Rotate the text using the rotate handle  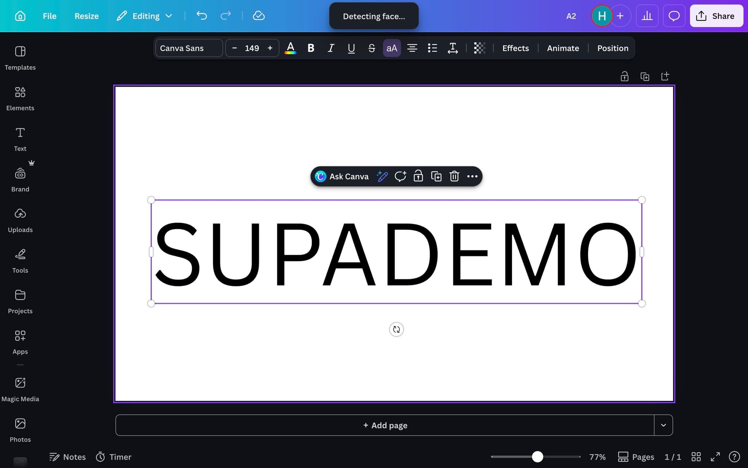[396, 329]
